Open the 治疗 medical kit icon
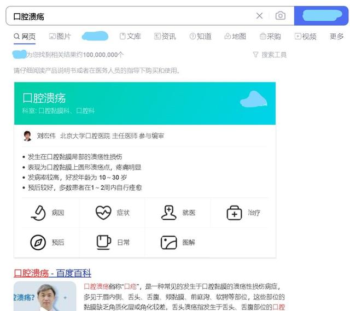The height and width of the screenshot is (311, 350). [x=234, y=213]
